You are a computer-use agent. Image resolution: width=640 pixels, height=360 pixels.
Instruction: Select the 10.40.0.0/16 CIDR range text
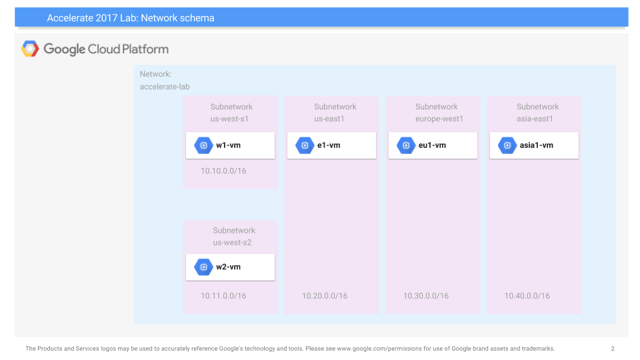527,296
